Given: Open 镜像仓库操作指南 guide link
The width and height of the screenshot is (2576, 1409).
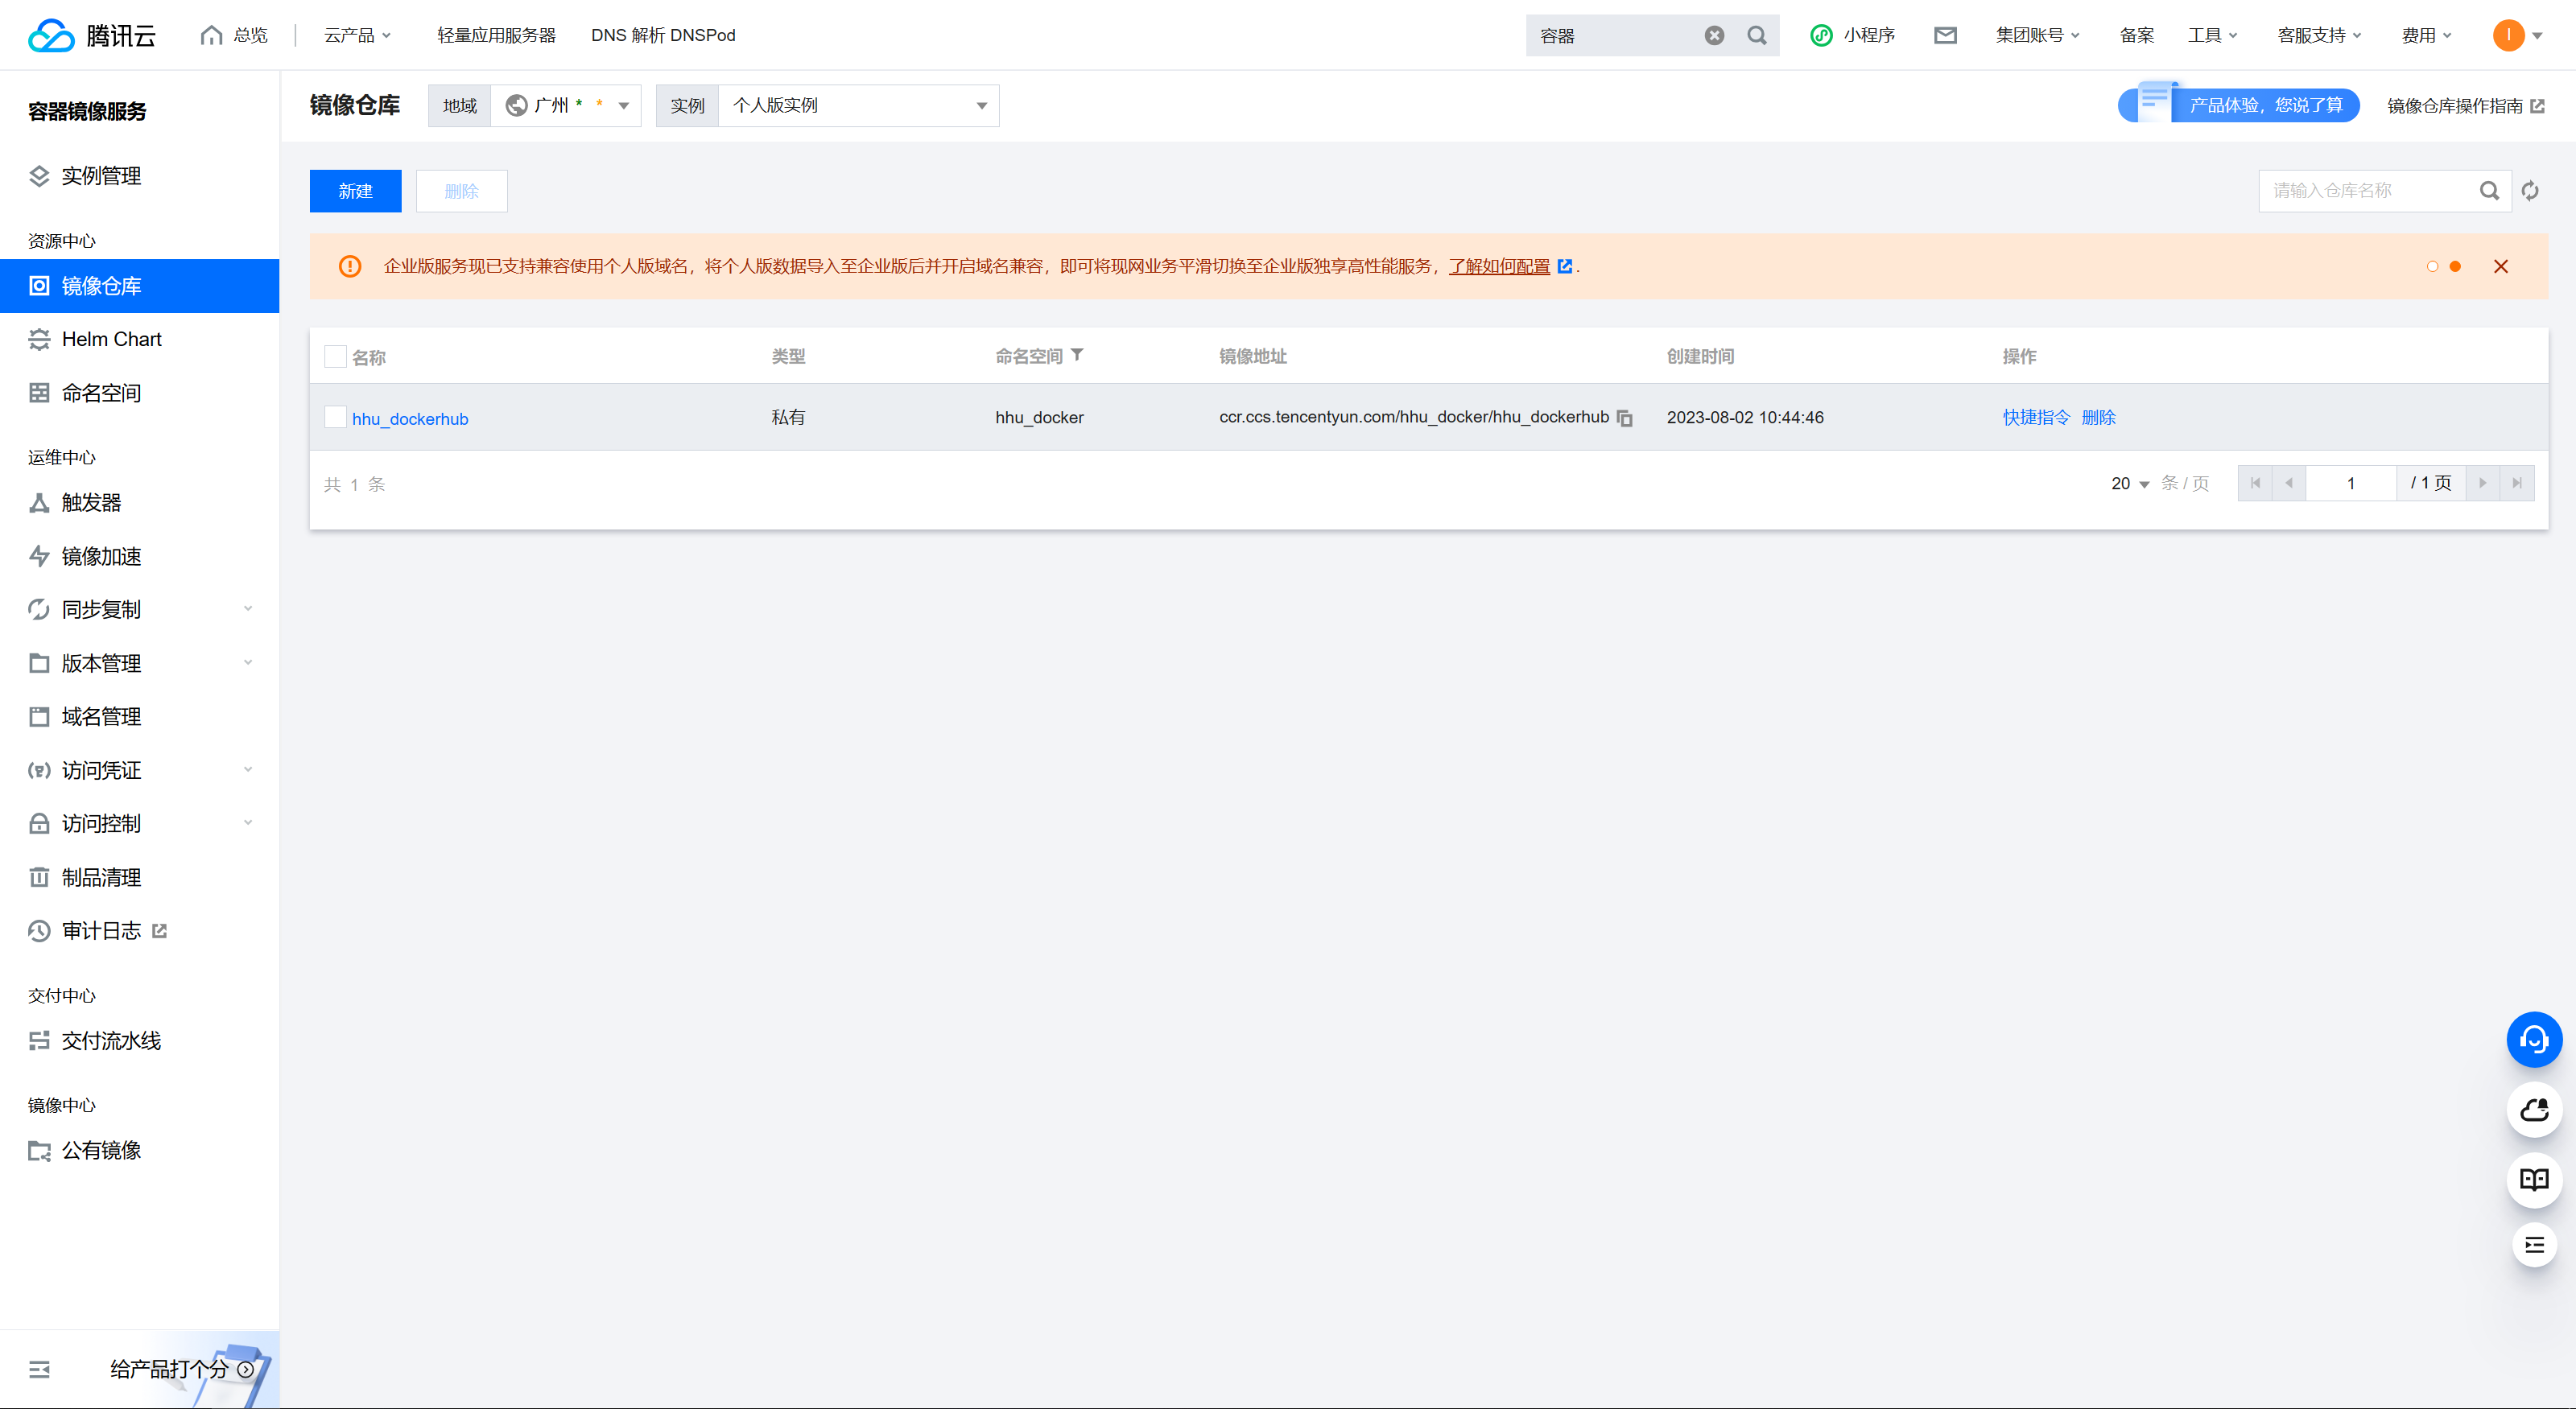Looking at the screenshot, I should [2465, 106].
